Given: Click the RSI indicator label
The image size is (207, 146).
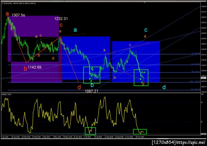Looking at the screenshot, I should (6, 95).
